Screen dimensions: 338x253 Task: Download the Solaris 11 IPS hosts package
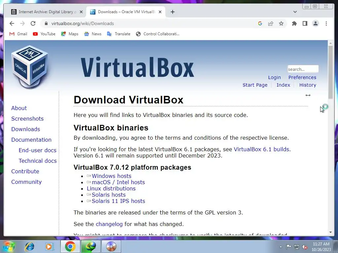(118, 201)
